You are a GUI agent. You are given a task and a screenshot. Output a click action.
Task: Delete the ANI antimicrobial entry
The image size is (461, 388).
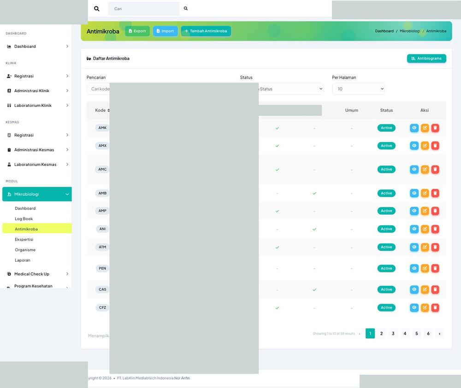click(435, 229)
